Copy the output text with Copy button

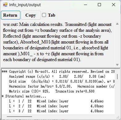(31, 15)
